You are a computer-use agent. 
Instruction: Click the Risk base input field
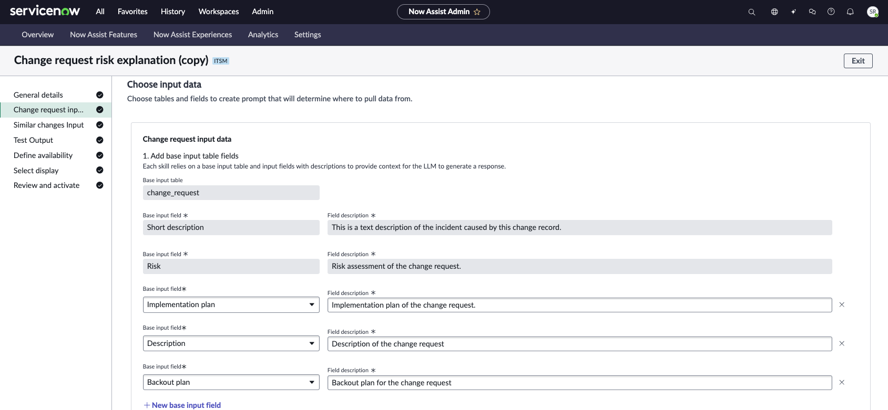231,266
